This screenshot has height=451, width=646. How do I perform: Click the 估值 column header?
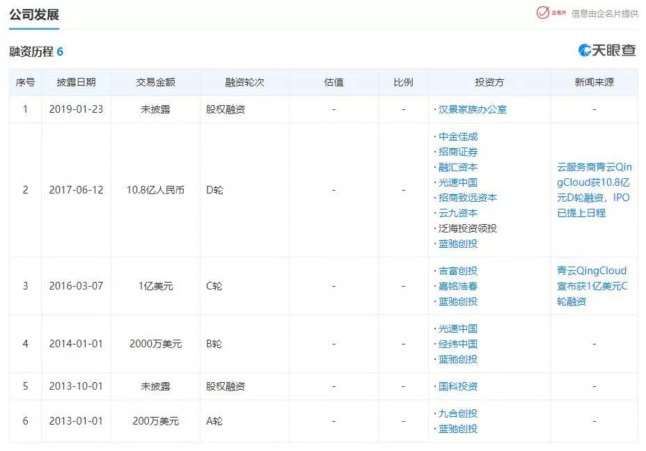pos(333,82)
